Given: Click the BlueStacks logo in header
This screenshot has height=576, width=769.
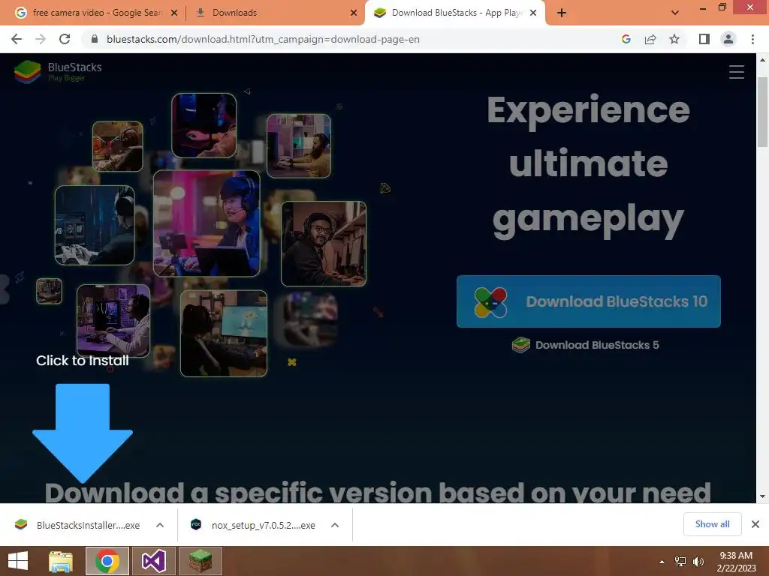Looking at the screenshot, I should pos(58,71).
